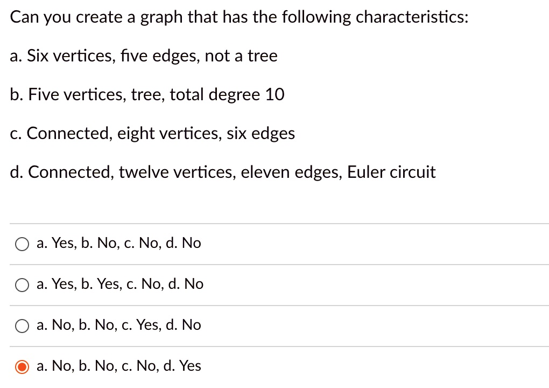
Task: Click the first answer row text
Action: tap(118, 243)
